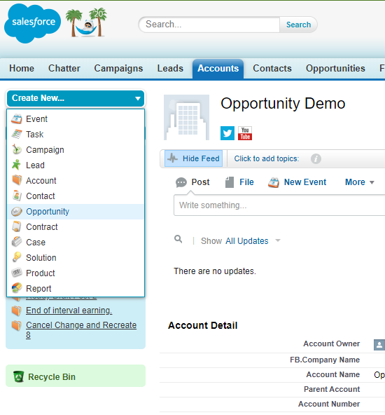Viewport: 385px width, 415px height.
Task: Open Cancel Change and Recreate 8 recent item
Action: 81,329
